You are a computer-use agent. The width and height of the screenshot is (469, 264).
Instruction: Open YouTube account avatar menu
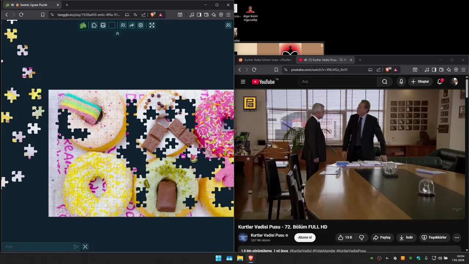coord(454,82)
